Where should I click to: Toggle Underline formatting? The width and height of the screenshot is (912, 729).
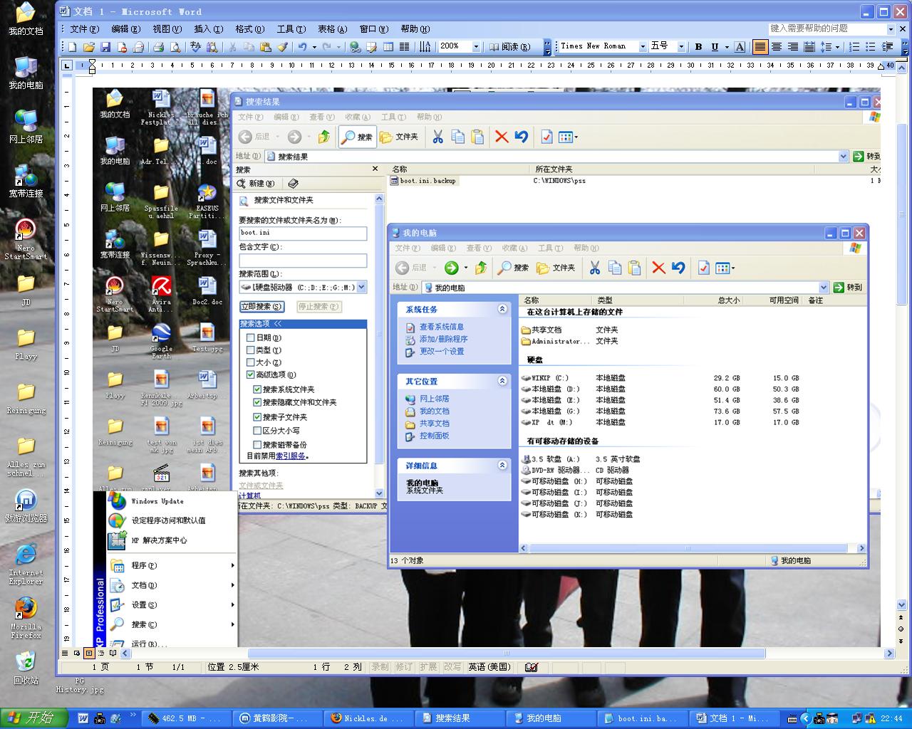pyautogui.click(x=715, y=47)
